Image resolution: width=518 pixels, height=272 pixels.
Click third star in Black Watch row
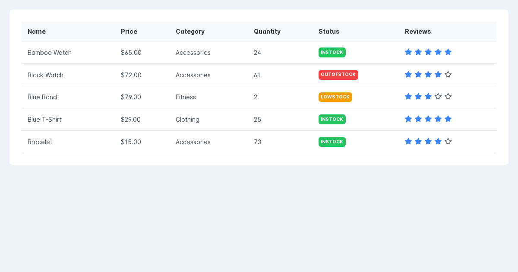coord(428,75)
